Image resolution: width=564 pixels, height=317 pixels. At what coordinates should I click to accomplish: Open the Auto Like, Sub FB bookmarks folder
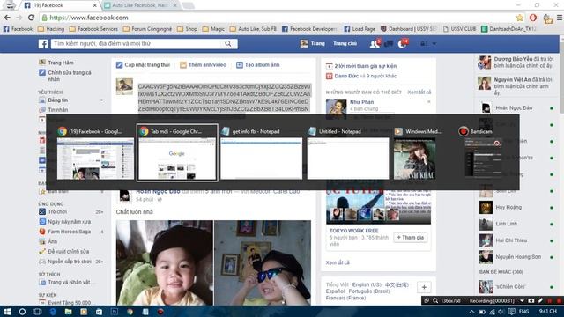click(x=253, y=29)
